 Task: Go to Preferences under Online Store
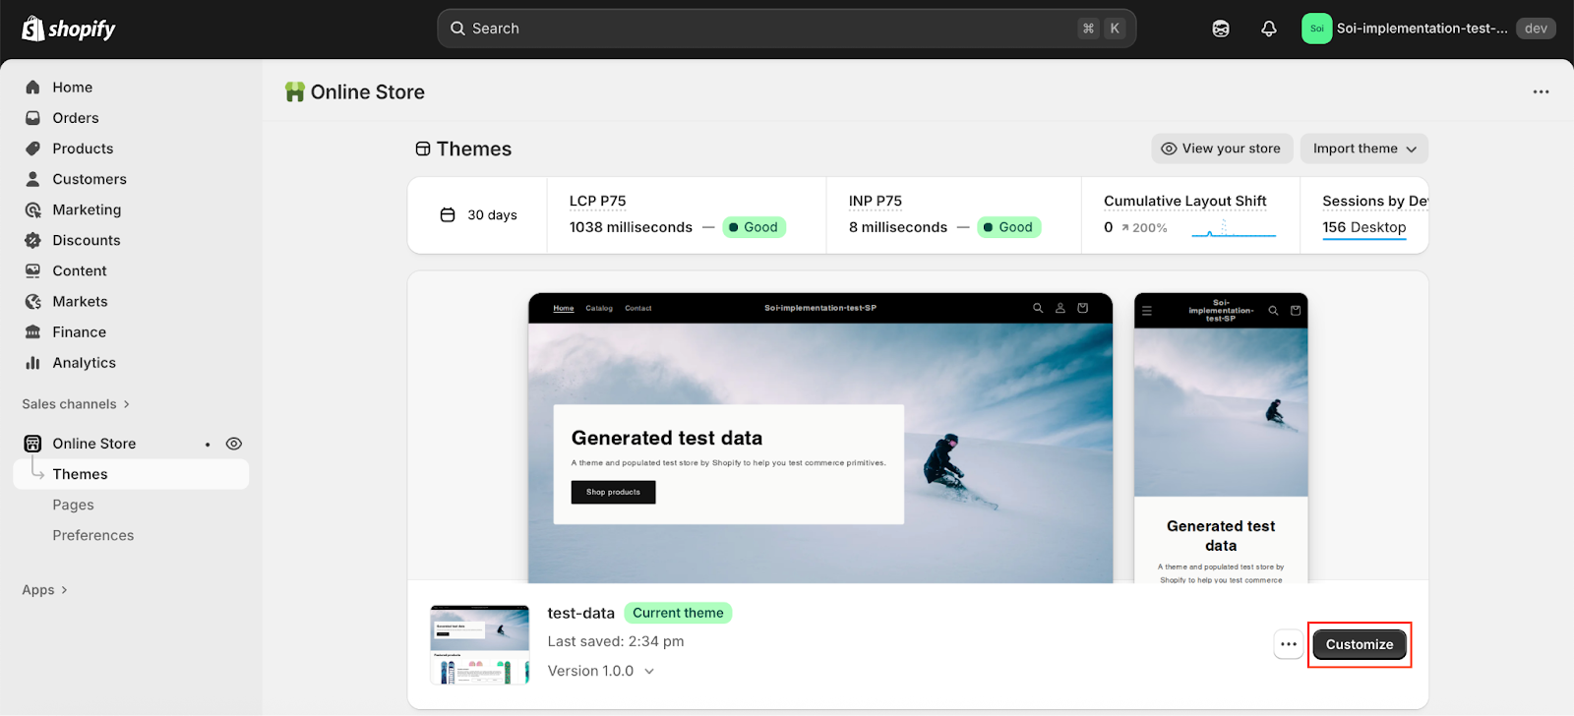coord(93,535)
